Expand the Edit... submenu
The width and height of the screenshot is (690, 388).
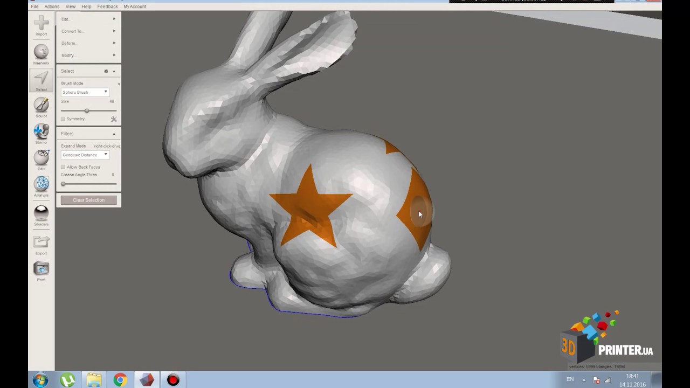point(88,19)
